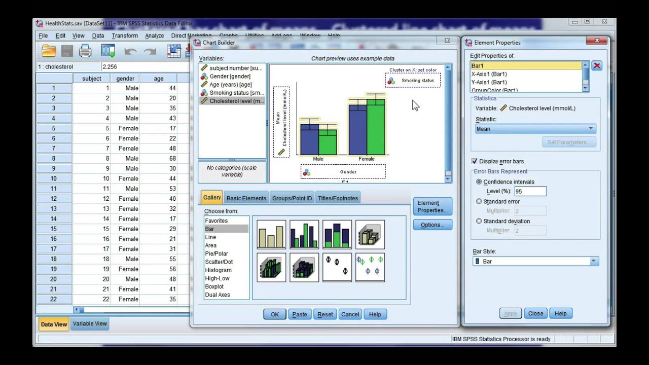649x365 pixels.
Task: Switch to the Groups/Point ID tab
Action: 292,198
